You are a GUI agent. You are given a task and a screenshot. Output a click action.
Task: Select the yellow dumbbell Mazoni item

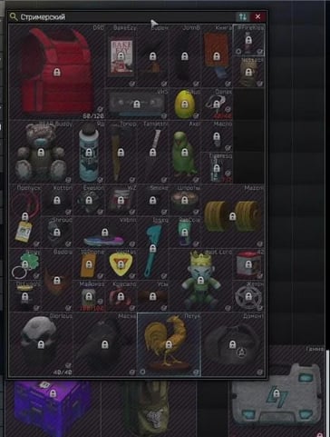233,216
